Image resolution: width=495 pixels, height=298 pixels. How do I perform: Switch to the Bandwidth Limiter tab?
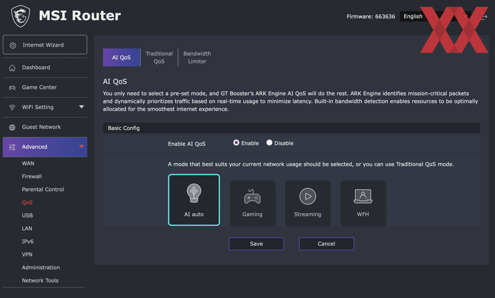click(197, 57)
